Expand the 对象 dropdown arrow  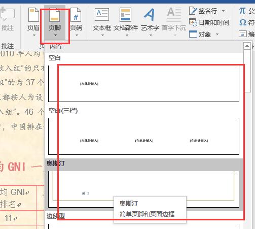point(217,35)
